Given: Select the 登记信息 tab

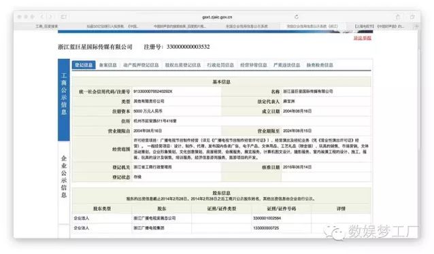Looking at the screenshot, I should (84, 65).
